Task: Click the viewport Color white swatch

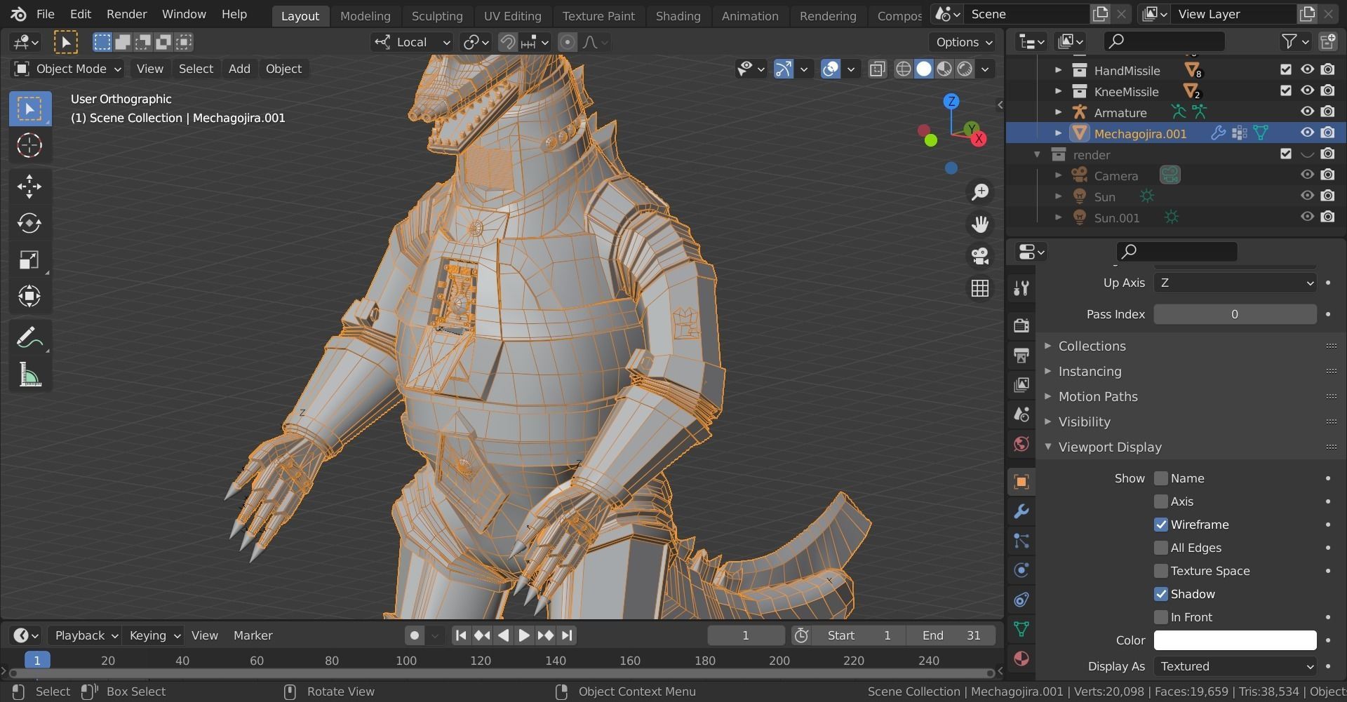Action: click(x=1235, y=640)
